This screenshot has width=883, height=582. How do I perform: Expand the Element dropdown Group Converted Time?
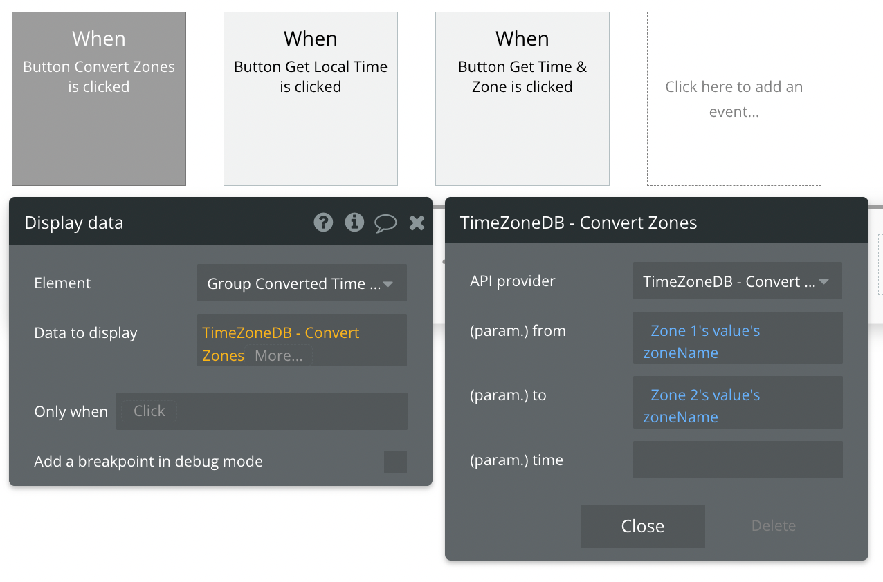tap(302, 283)
